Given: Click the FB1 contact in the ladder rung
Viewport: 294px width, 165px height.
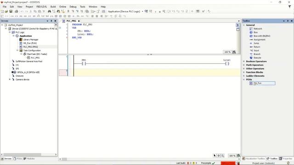Looking at the screenshot, I should [x=84, y=64].
